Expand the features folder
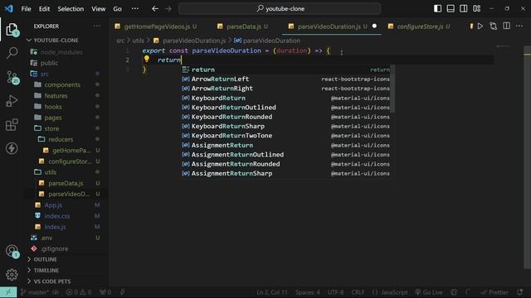Image resolution: width=531 pixels, height=298 pixels. click(x=56, y=96)
